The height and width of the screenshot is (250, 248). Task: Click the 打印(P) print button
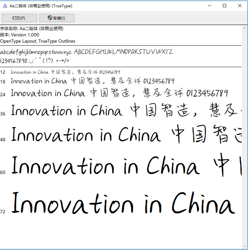tap(19, 18)
